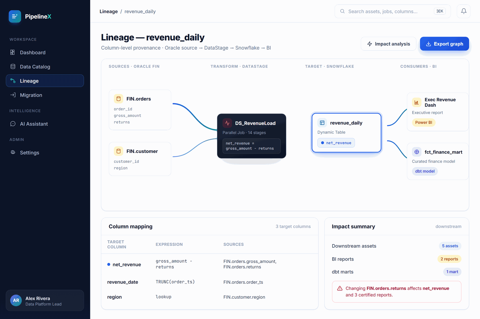The image size is (480, 319).
Task: Click the FIN.customer.region source cell
Action: [x=244, y=297]
